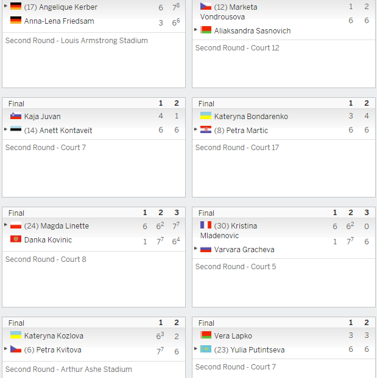This screenshot has height=378, width=377.
Task: Open Anna-Lena Friedsam's player page
Action: tap(59, 21)
